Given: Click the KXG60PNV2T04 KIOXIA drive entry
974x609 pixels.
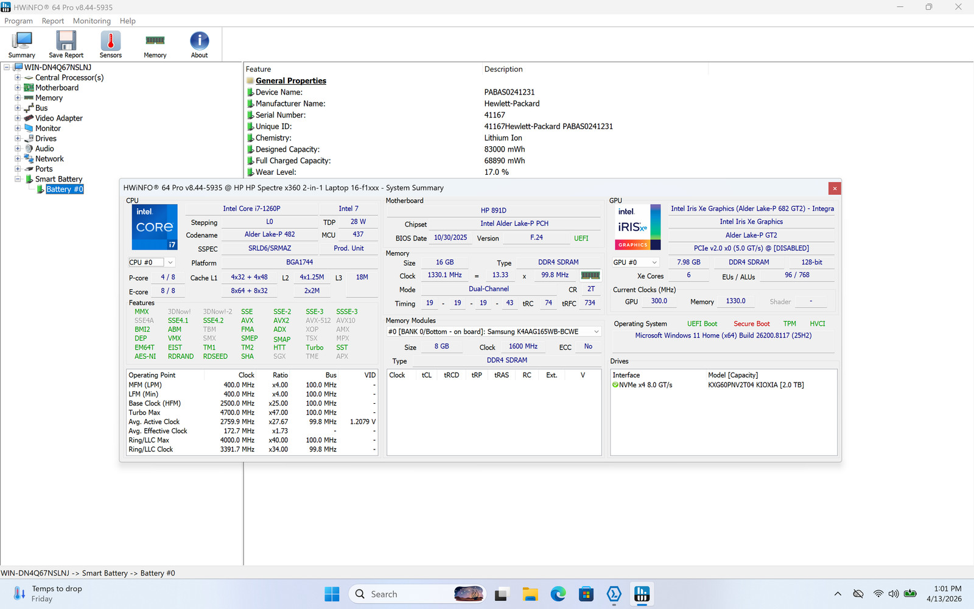Looking at the screenshot, I should click(756, 385).
